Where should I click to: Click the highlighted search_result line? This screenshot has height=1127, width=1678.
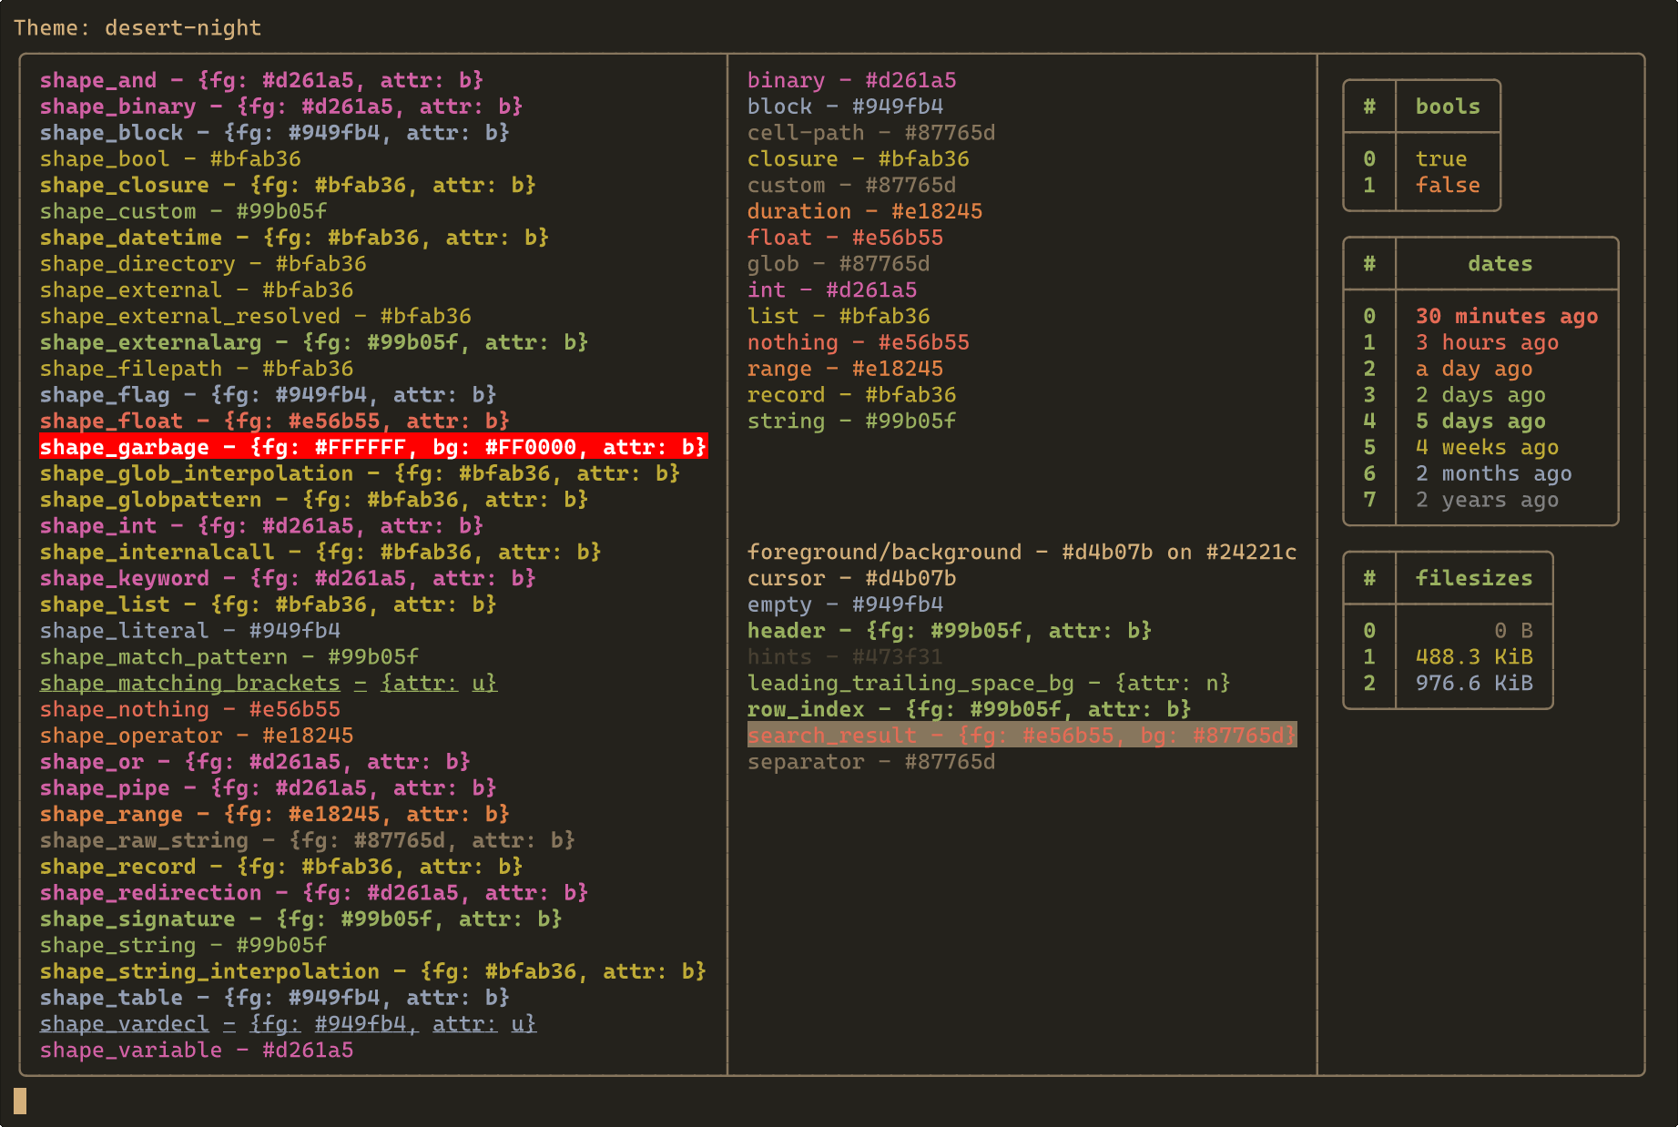click(x=1022, y=736)
